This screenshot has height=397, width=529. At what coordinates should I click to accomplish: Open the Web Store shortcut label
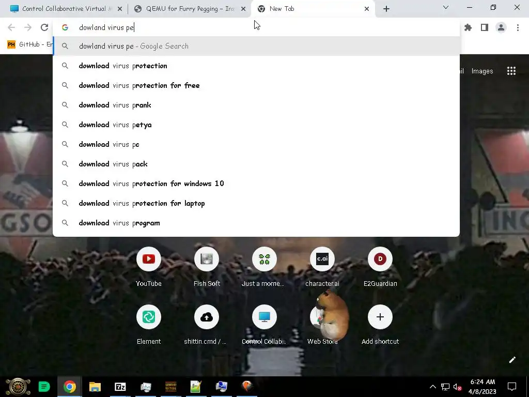[322, 341]
